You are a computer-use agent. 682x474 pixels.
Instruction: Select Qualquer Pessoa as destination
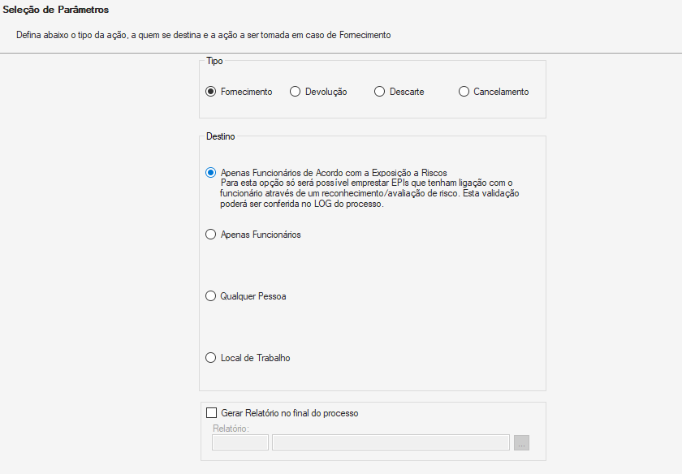[x=211, y=296]
